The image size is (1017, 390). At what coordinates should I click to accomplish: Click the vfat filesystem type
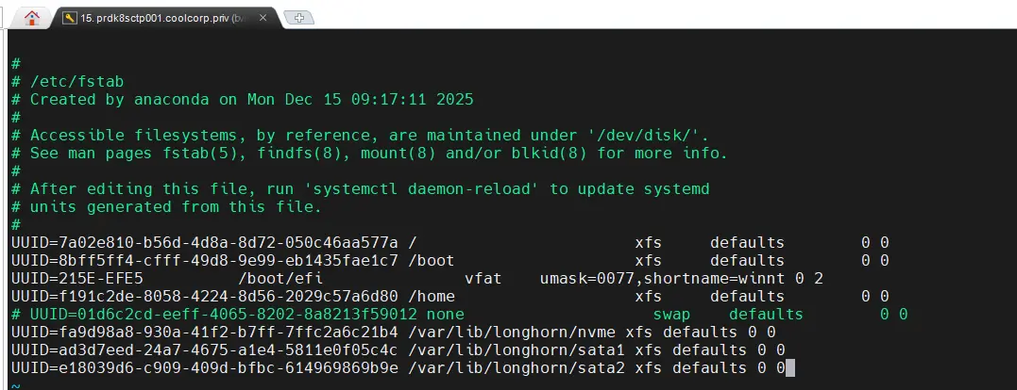(x=483, y=278)
